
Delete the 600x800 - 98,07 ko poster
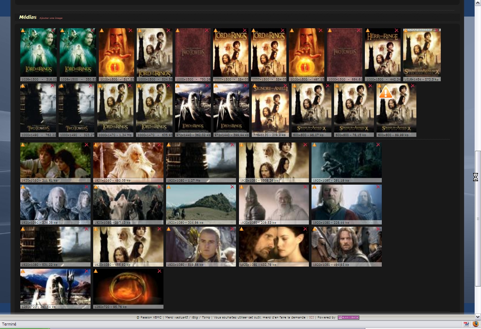328,86
